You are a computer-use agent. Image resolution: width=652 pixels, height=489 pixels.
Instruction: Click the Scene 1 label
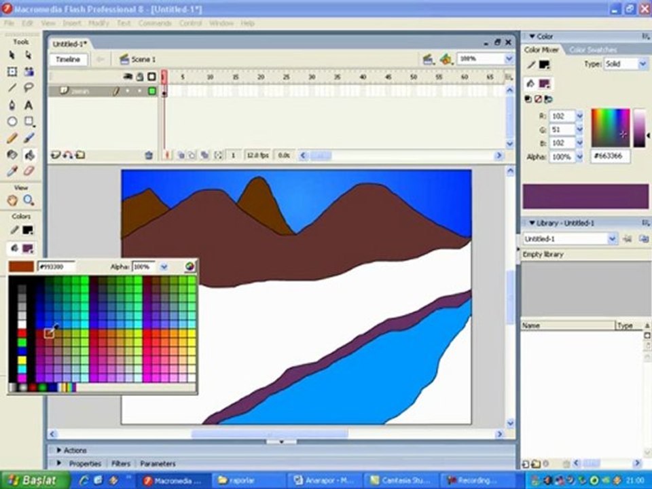pos(143,60)
